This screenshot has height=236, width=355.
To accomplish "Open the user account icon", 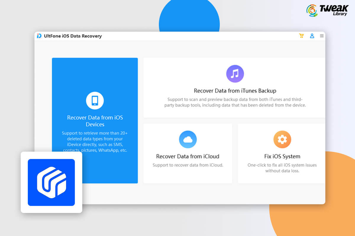I will point(312,36).
